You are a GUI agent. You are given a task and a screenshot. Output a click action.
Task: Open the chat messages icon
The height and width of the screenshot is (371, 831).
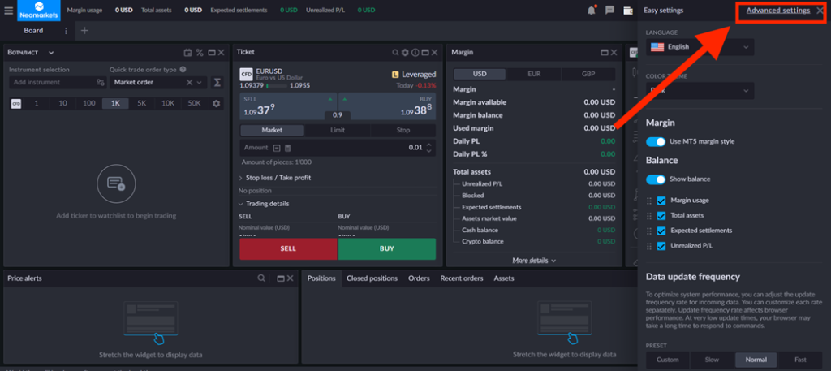point(609,11)
